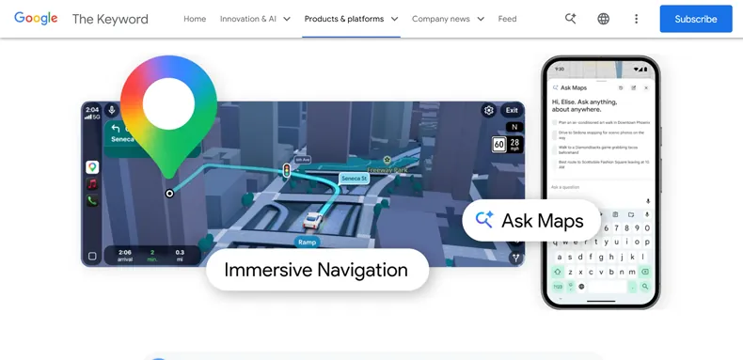Tap the Scottsdale Fashion Square route suggestion
The width and height of the screenshot is (743, 360).
pyautogui.click(x=601, y=164)
